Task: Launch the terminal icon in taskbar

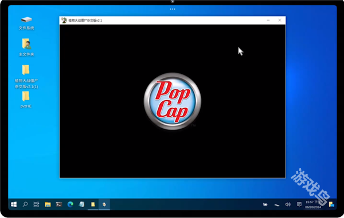Action: [x=59, y=204]
